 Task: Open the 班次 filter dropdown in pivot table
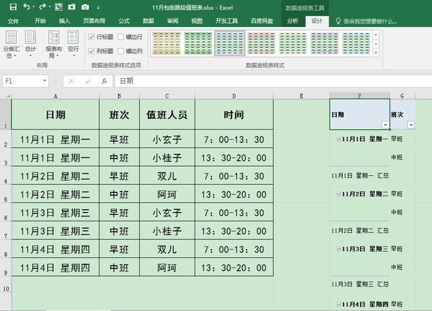[411, 125]
